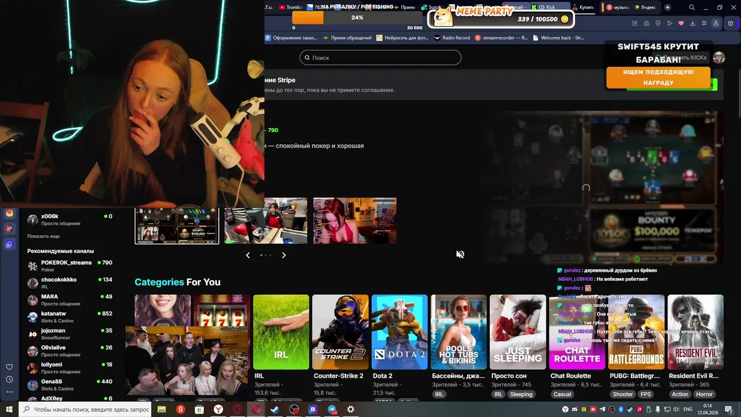Click the browser shield protection icon

pos(658,23)
